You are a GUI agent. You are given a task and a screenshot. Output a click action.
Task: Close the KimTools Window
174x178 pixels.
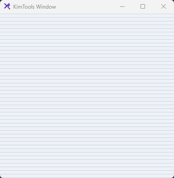click(164, 6)
